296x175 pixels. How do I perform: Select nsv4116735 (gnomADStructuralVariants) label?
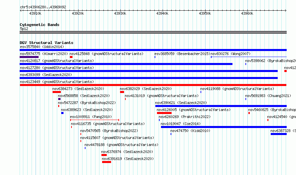point(108,124)
